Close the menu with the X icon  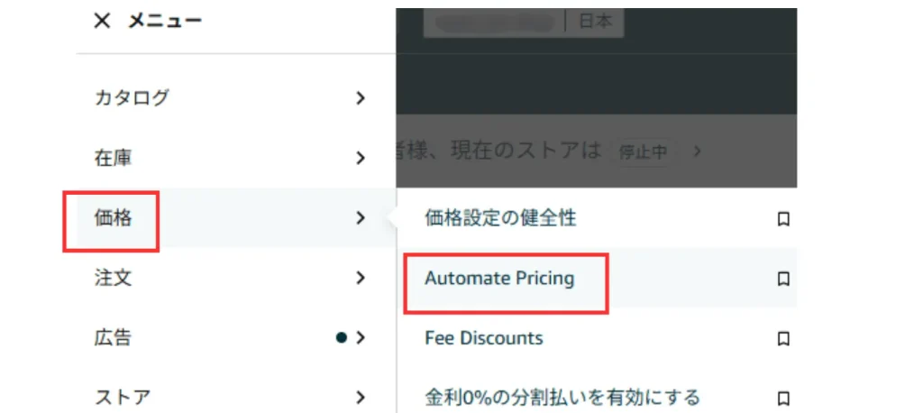click(x=102, y=22)
